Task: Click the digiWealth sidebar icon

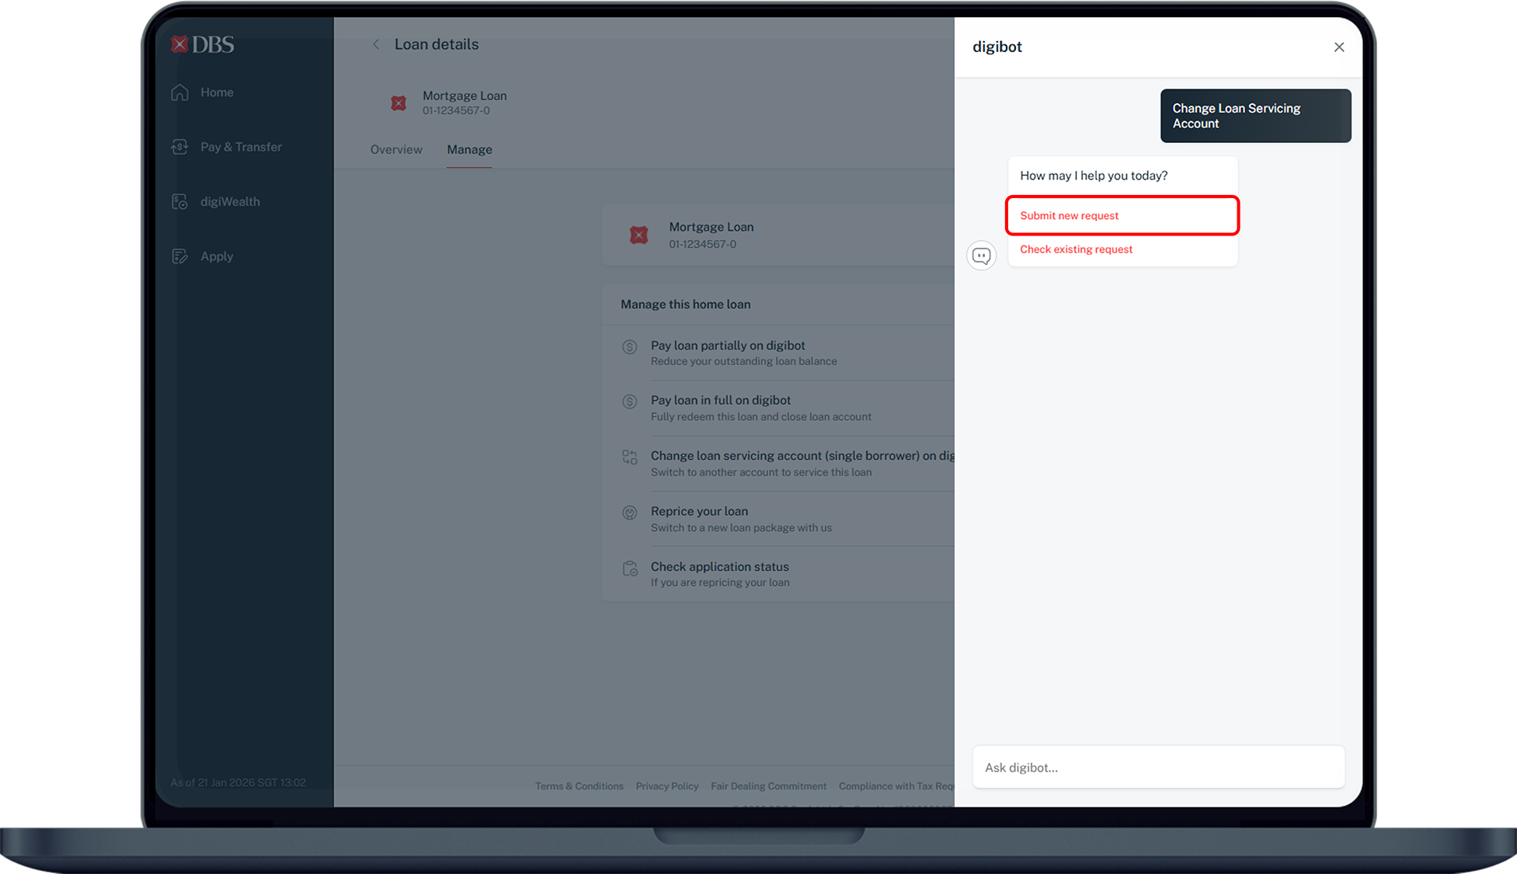Action: point(180,202)
